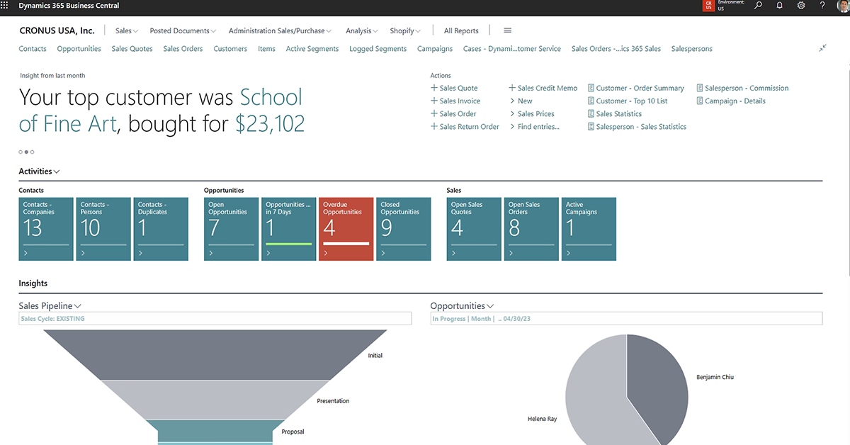Viewport: 850px width, 445px height.
Task: Expand the Posted Documents menu
Action: (183, 30)
